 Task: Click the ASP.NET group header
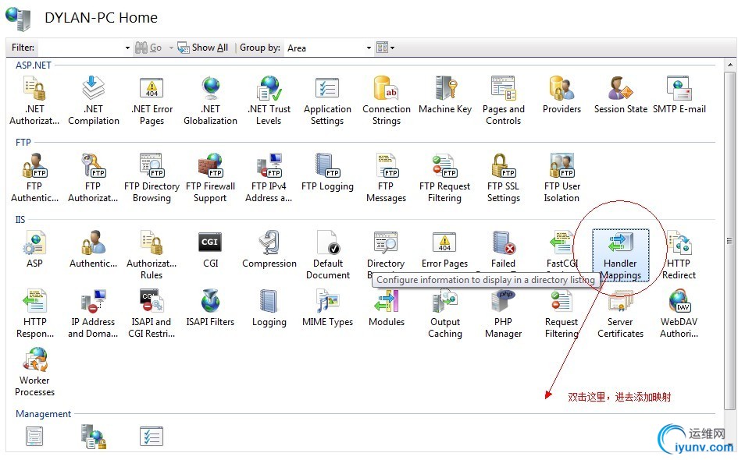(x=33, y=65)
